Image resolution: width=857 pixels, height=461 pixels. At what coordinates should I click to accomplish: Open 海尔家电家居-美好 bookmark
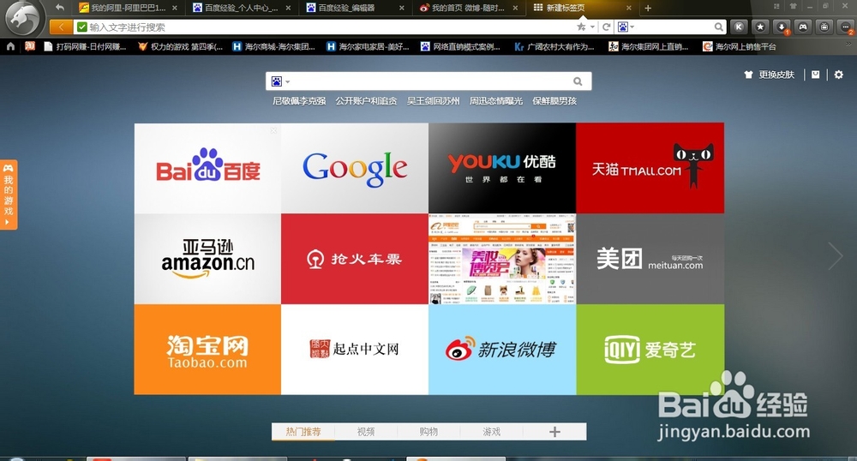pos(368,46)
